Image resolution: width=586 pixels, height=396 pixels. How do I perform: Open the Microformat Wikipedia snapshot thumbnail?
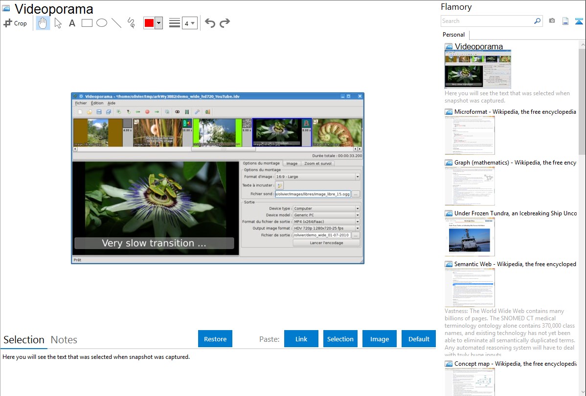point(470,135)
